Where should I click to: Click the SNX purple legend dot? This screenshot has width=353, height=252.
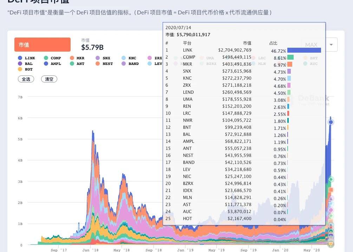click(x=98, y=58)
